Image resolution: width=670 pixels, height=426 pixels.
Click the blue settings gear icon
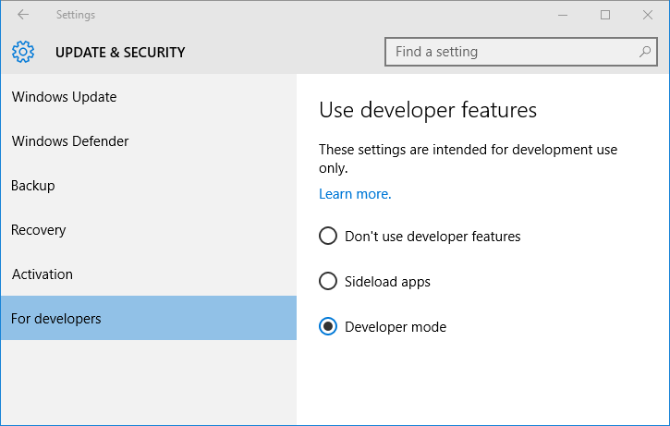pyautogui.click(x=23, y=52)
